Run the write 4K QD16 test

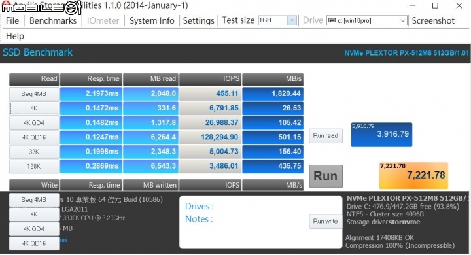click(x=34, y=243)
